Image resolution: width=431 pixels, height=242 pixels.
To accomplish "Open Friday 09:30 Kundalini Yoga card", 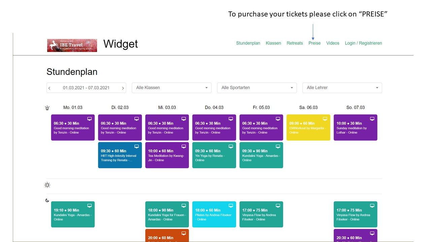I will click(261, 155).
